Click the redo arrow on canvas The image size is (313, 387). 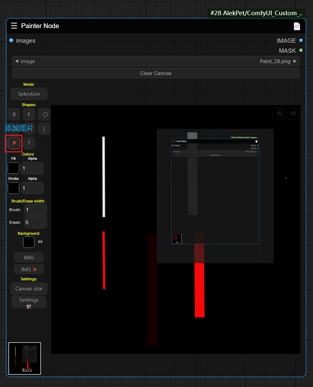(293, 113)
